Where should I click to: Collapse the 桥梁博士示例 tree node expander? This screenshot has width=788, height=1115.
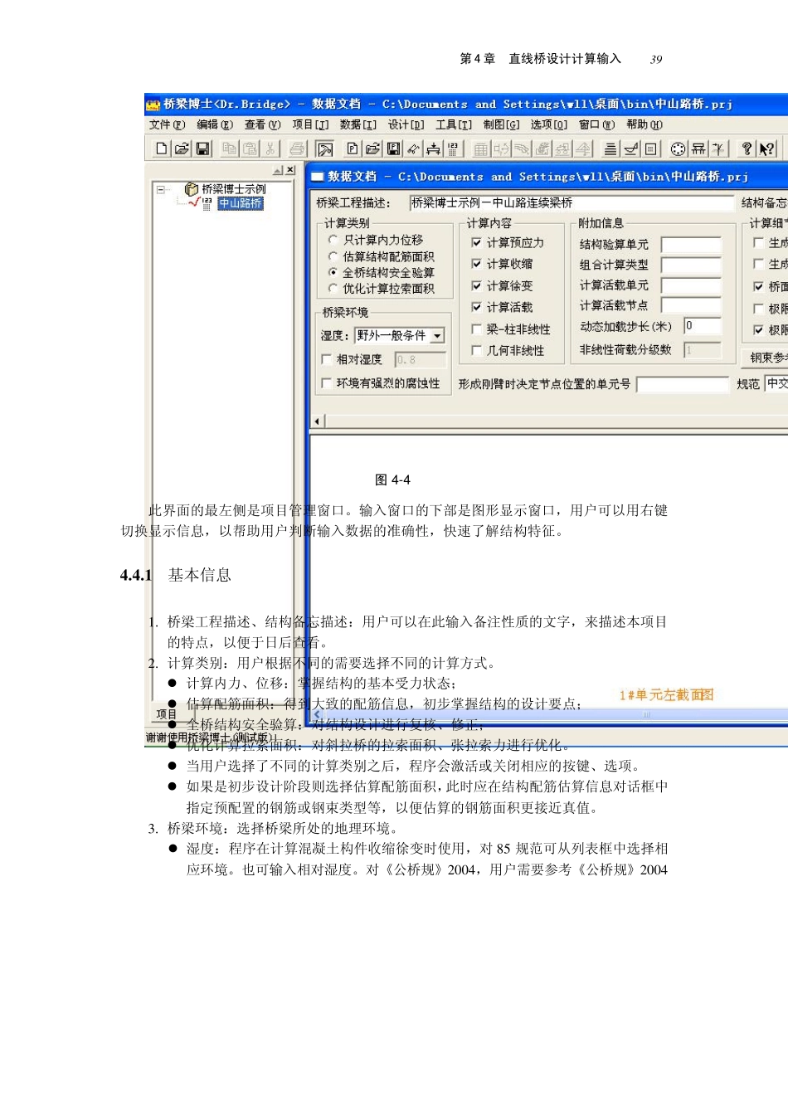(x=160, y=189)
